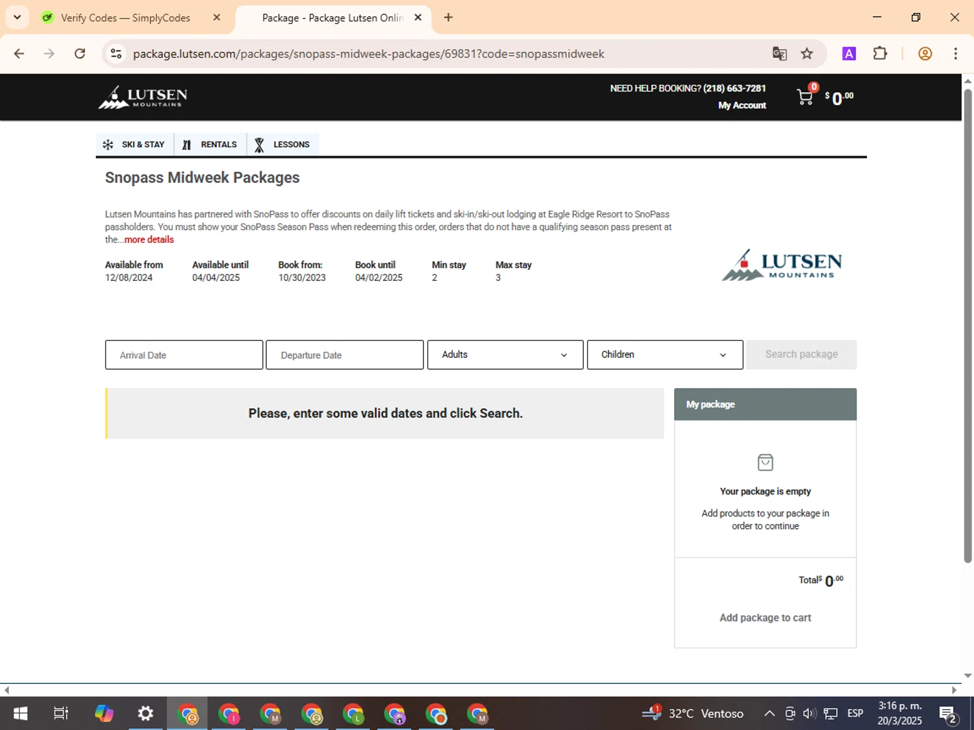Image resolution: width=974 pixels, height=730 pixels.
Task: Open the Extensions puzzle icon
Action: (880, 54)
